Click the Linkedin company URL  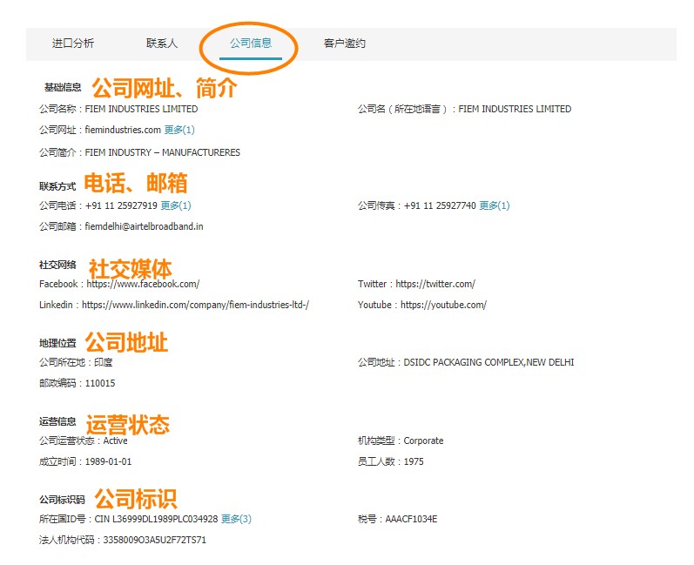pyautogui.click(x=196, y=305)
